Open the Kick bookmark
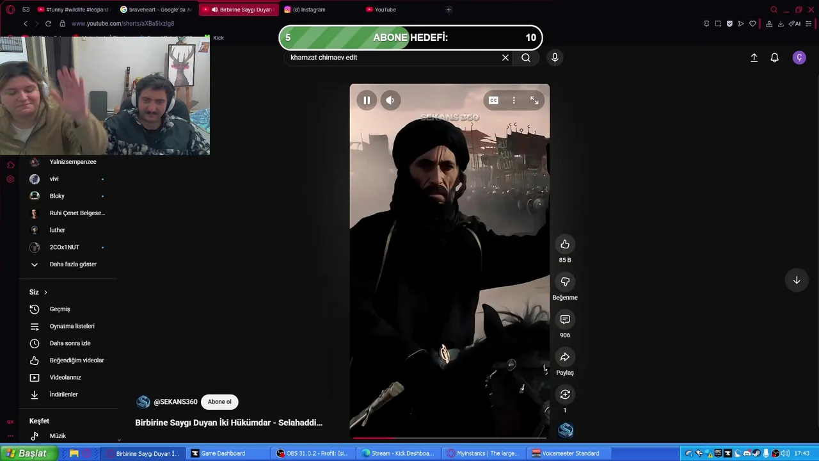 (x=219, y=38)
